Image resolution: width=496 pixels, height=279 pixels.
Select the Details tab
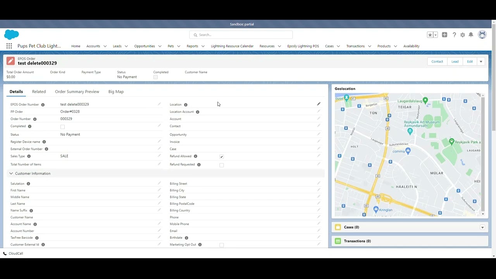point(16,92)
